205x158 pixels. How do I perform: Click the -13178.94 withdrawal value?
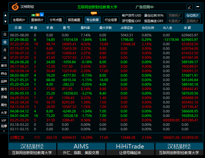click(171, 40)
